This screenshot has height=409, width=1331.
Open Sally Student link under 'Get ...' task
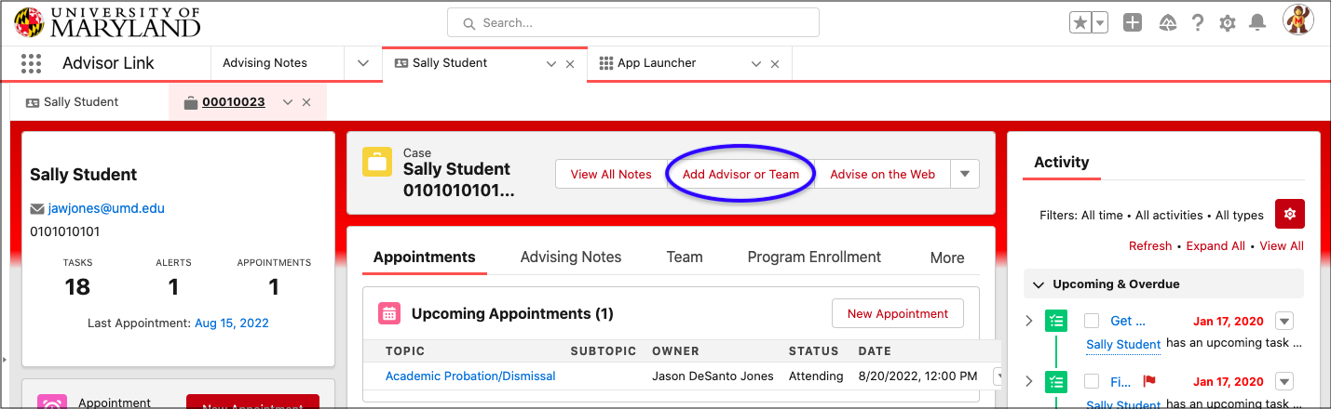pyautogui.click(x=1123, y=344)
